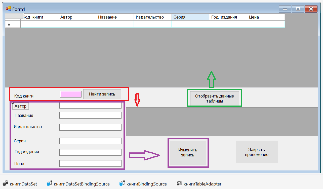The image size is (323, 189).
Task: Select the книгиTableAdapter component icon
Action: tap(179, 184)
